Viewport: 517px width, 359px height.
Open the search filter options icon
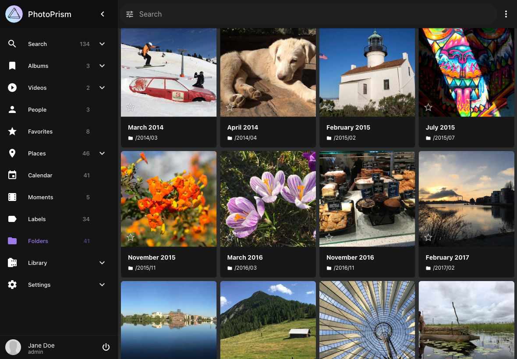point(130,14)
